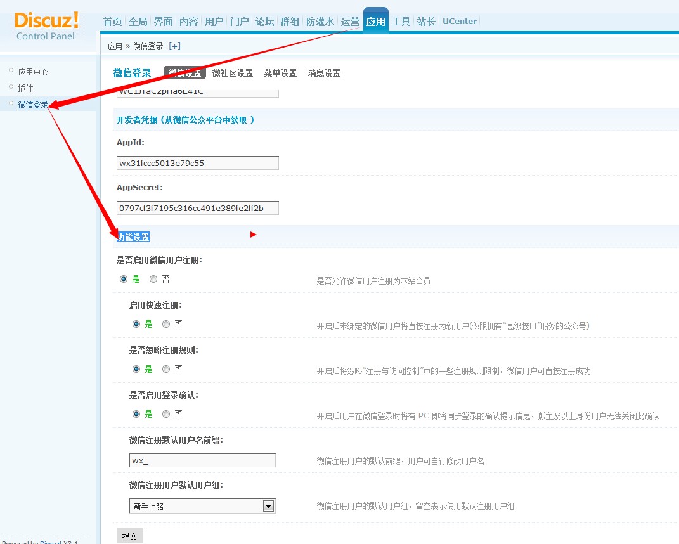Select 否 for 是否启用登录确认

pos(166,414)
